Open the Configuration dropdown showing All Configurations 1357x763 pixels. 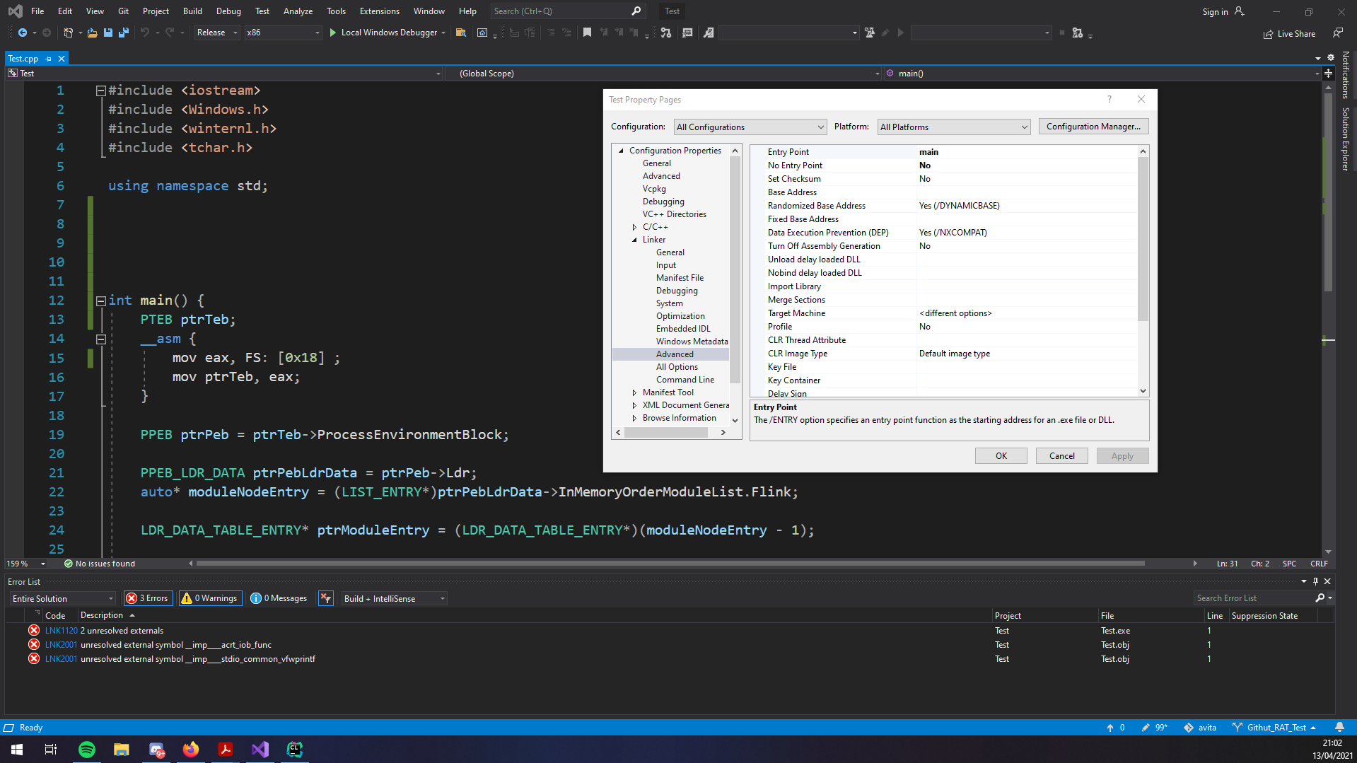coord(750,127)
